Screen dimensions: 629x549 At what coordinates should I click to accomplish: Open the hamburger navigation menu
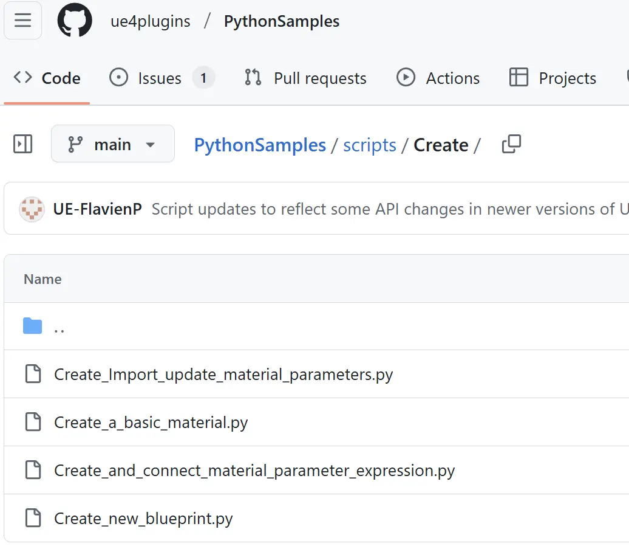22,21
